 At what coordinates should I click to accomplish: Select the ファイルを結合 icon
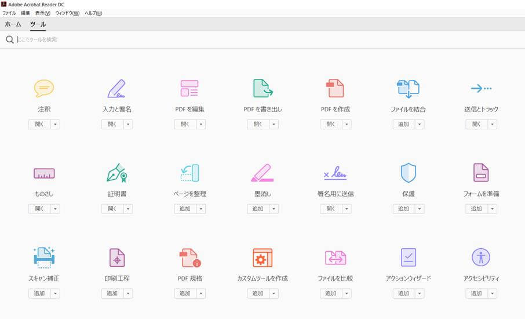tap(408, 89)
